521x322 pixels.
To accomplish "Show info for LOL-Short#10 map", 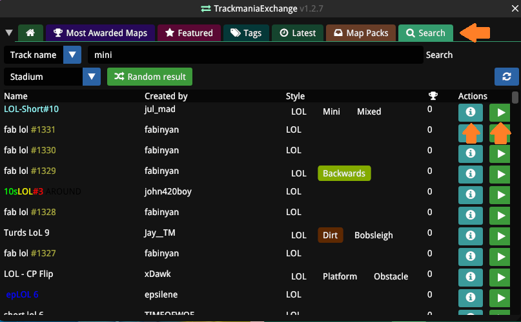I will coord(471,113).
